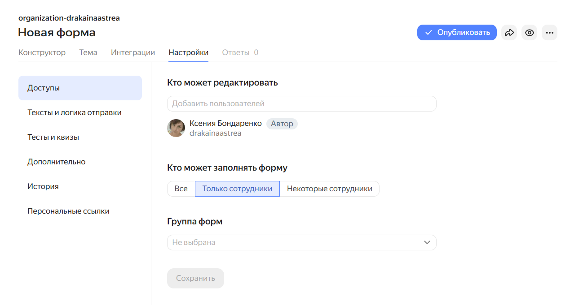This screenshot has height=305, width=583.
Task: Select 'Только сотрудники' access option
Action: (x=237, y=189)
